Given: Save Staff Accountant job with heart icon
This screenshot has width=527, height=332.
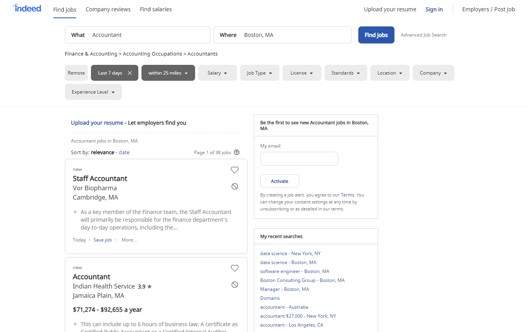Looking at the screenshot, I should (x=235, y=170).
